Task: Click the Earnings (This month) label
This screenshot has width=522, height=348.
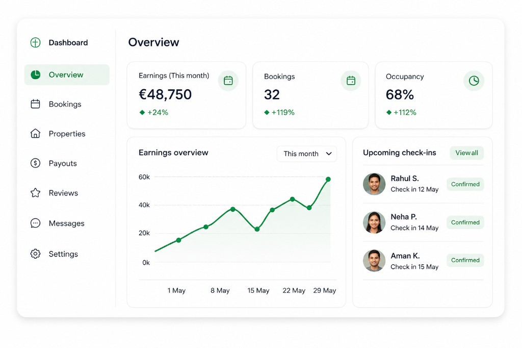Action: (174, 76)
